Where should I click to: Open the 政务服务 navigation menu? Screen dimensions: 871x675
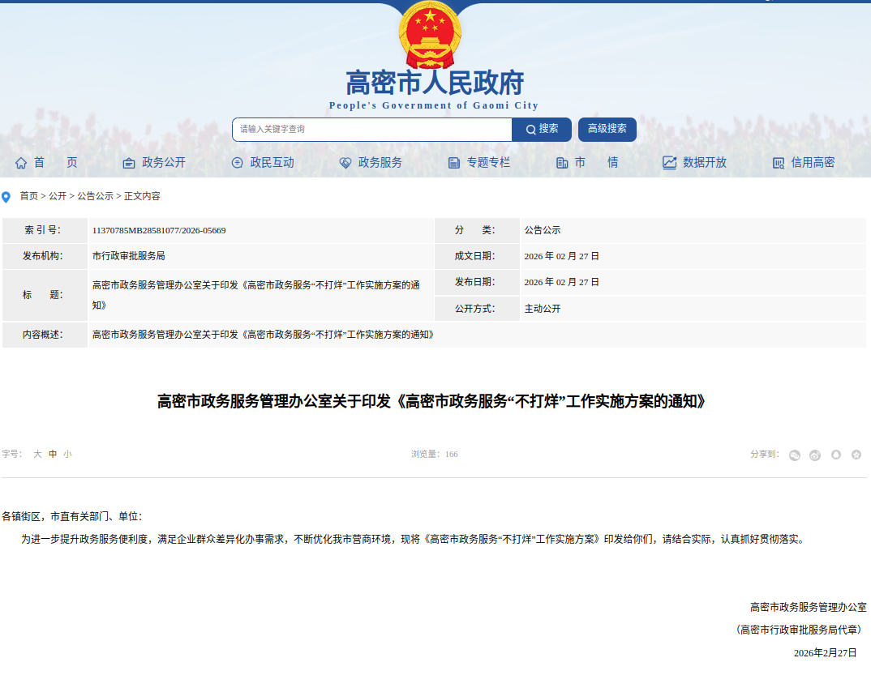click(380, 163)
